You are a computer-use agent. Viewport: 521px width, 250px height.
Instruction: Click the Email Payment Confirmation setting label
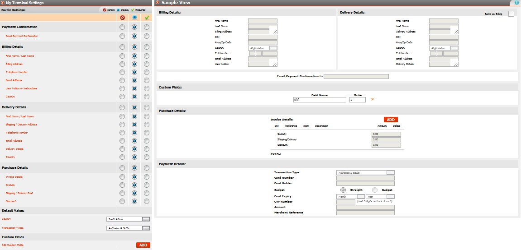pos(22,36)
